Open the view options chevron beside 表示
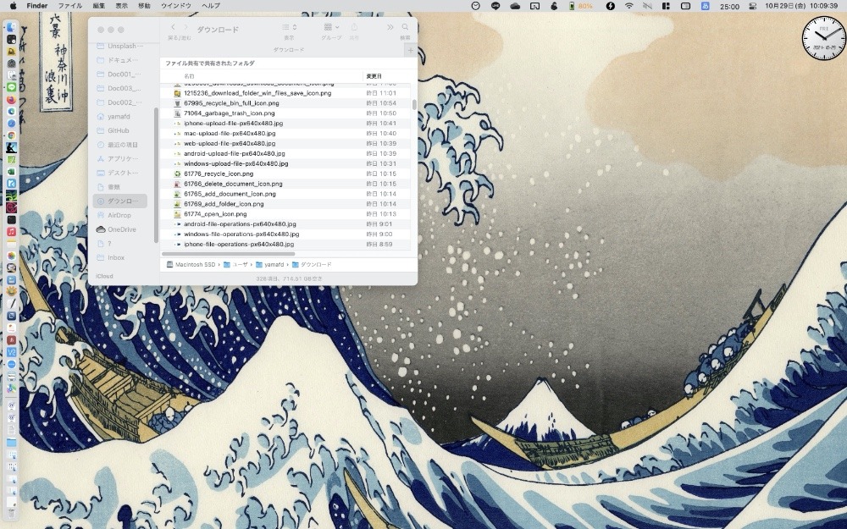Image resolution: width=847 pixels, height=529 pixels. click(x=294, y=28)
